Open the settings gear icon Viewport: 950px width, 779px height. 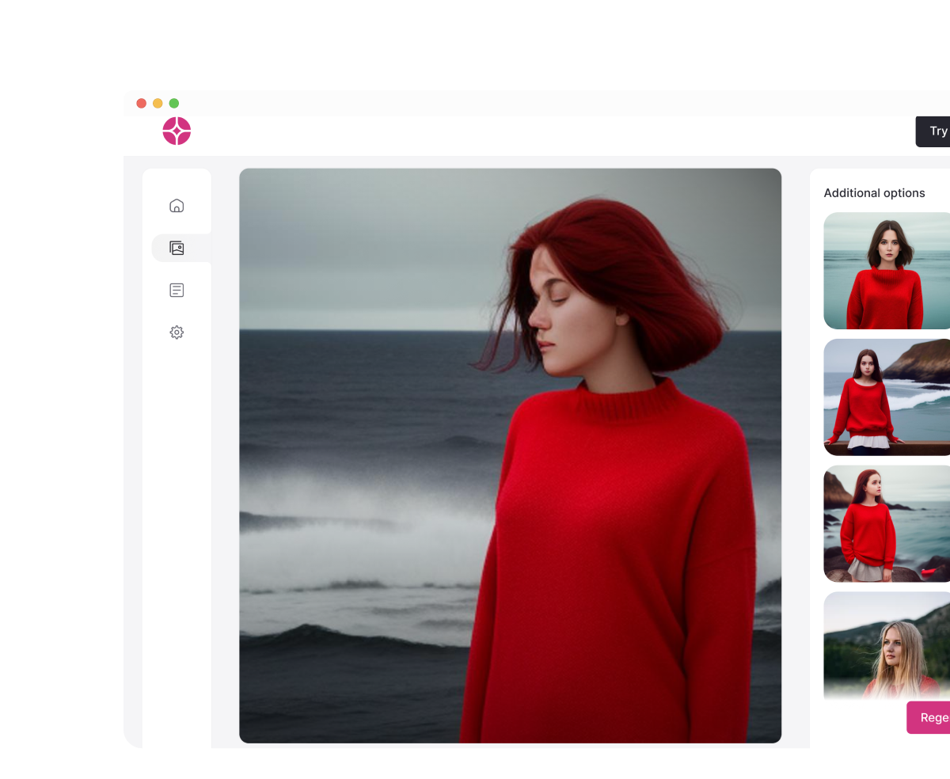[177, 332]
